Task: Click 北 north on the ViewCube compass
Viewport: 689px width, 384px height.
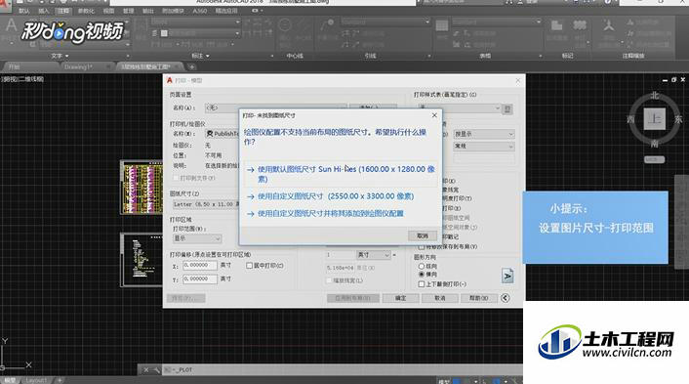Action: (655, 96)
